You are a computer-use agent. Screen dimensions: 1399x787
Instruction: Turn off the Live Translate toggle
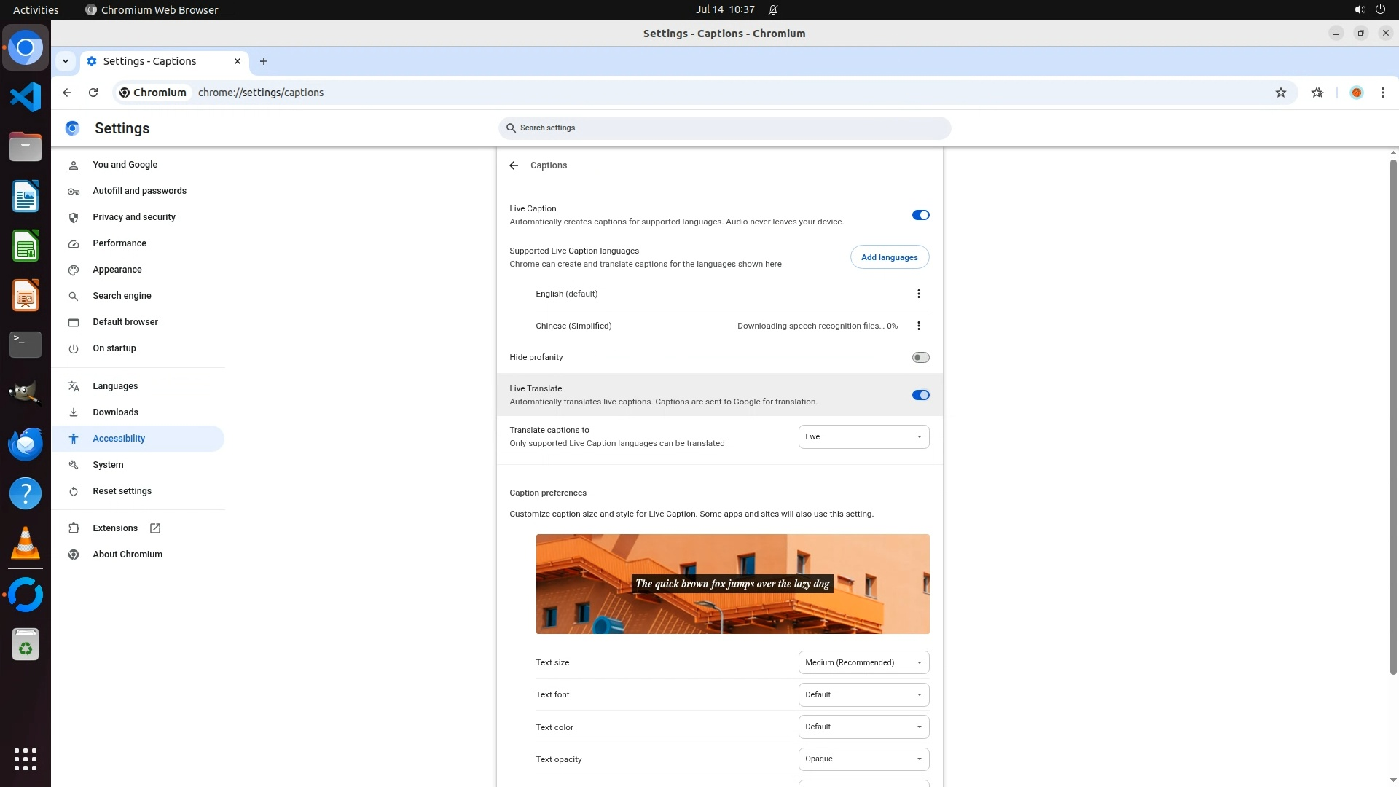click(x=920, y=395)
